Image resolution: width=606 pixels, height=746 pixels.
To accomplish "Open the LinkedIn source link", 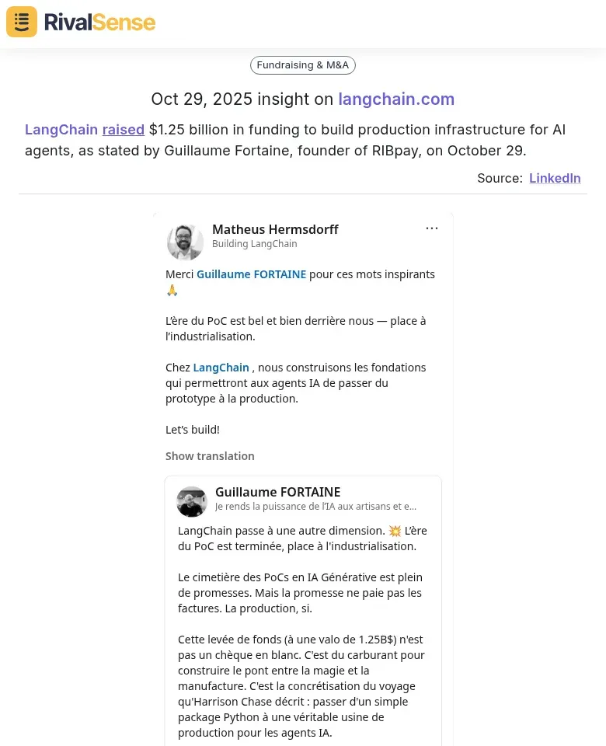I will [555, 178].
